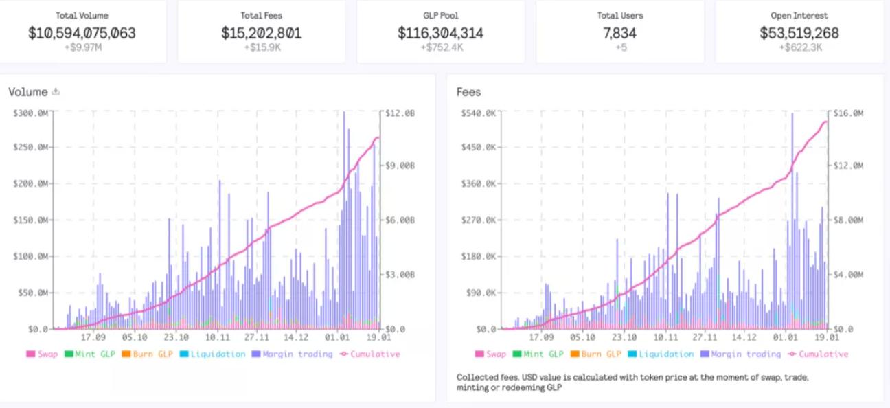
Task: Open the Total Fees stat card
Action: (x=261, y=31)
